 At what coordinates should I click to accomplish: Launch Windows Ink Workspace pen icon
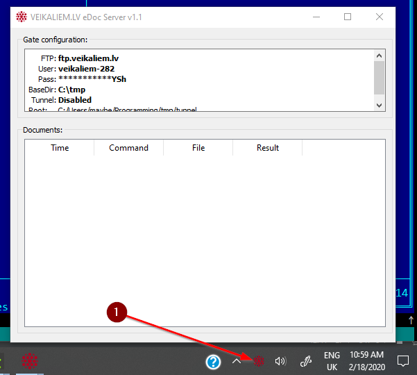[305, 361]
